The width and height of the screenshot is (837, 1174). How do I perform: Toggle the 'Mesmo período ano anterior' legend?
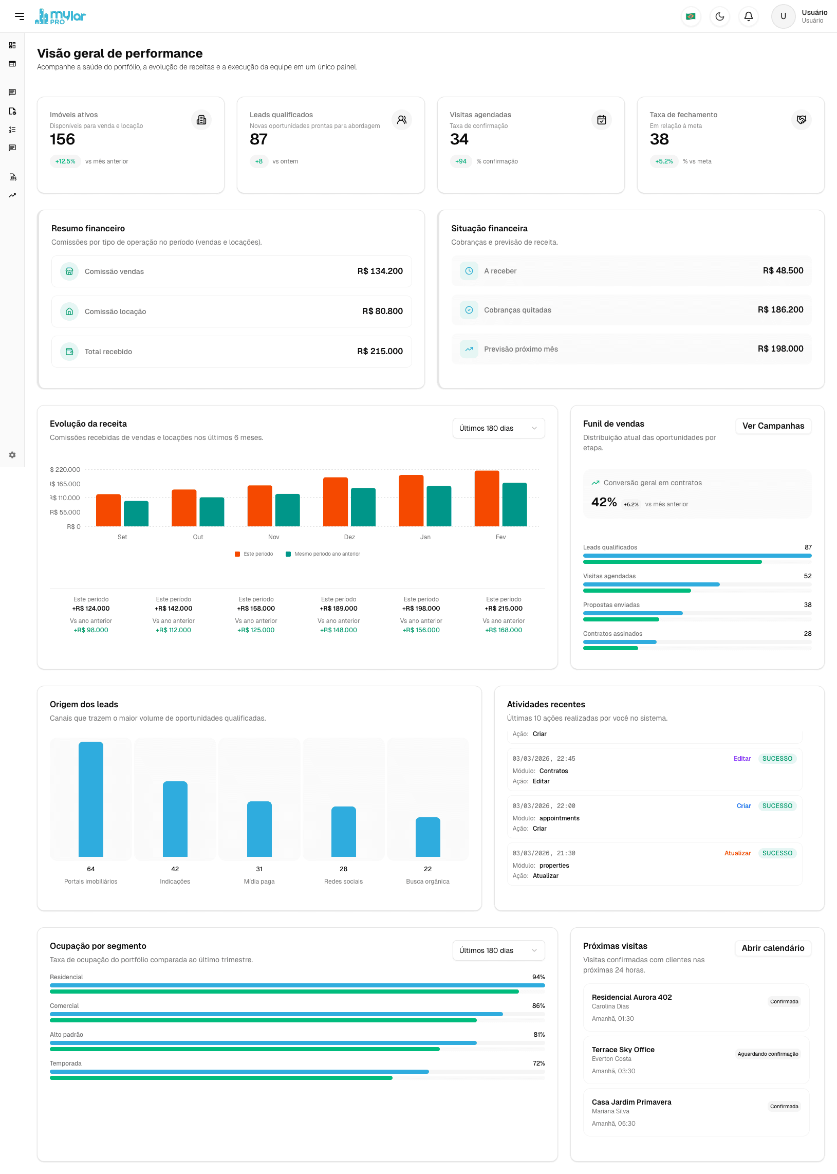pyautogui.click(x=323, y=554)
